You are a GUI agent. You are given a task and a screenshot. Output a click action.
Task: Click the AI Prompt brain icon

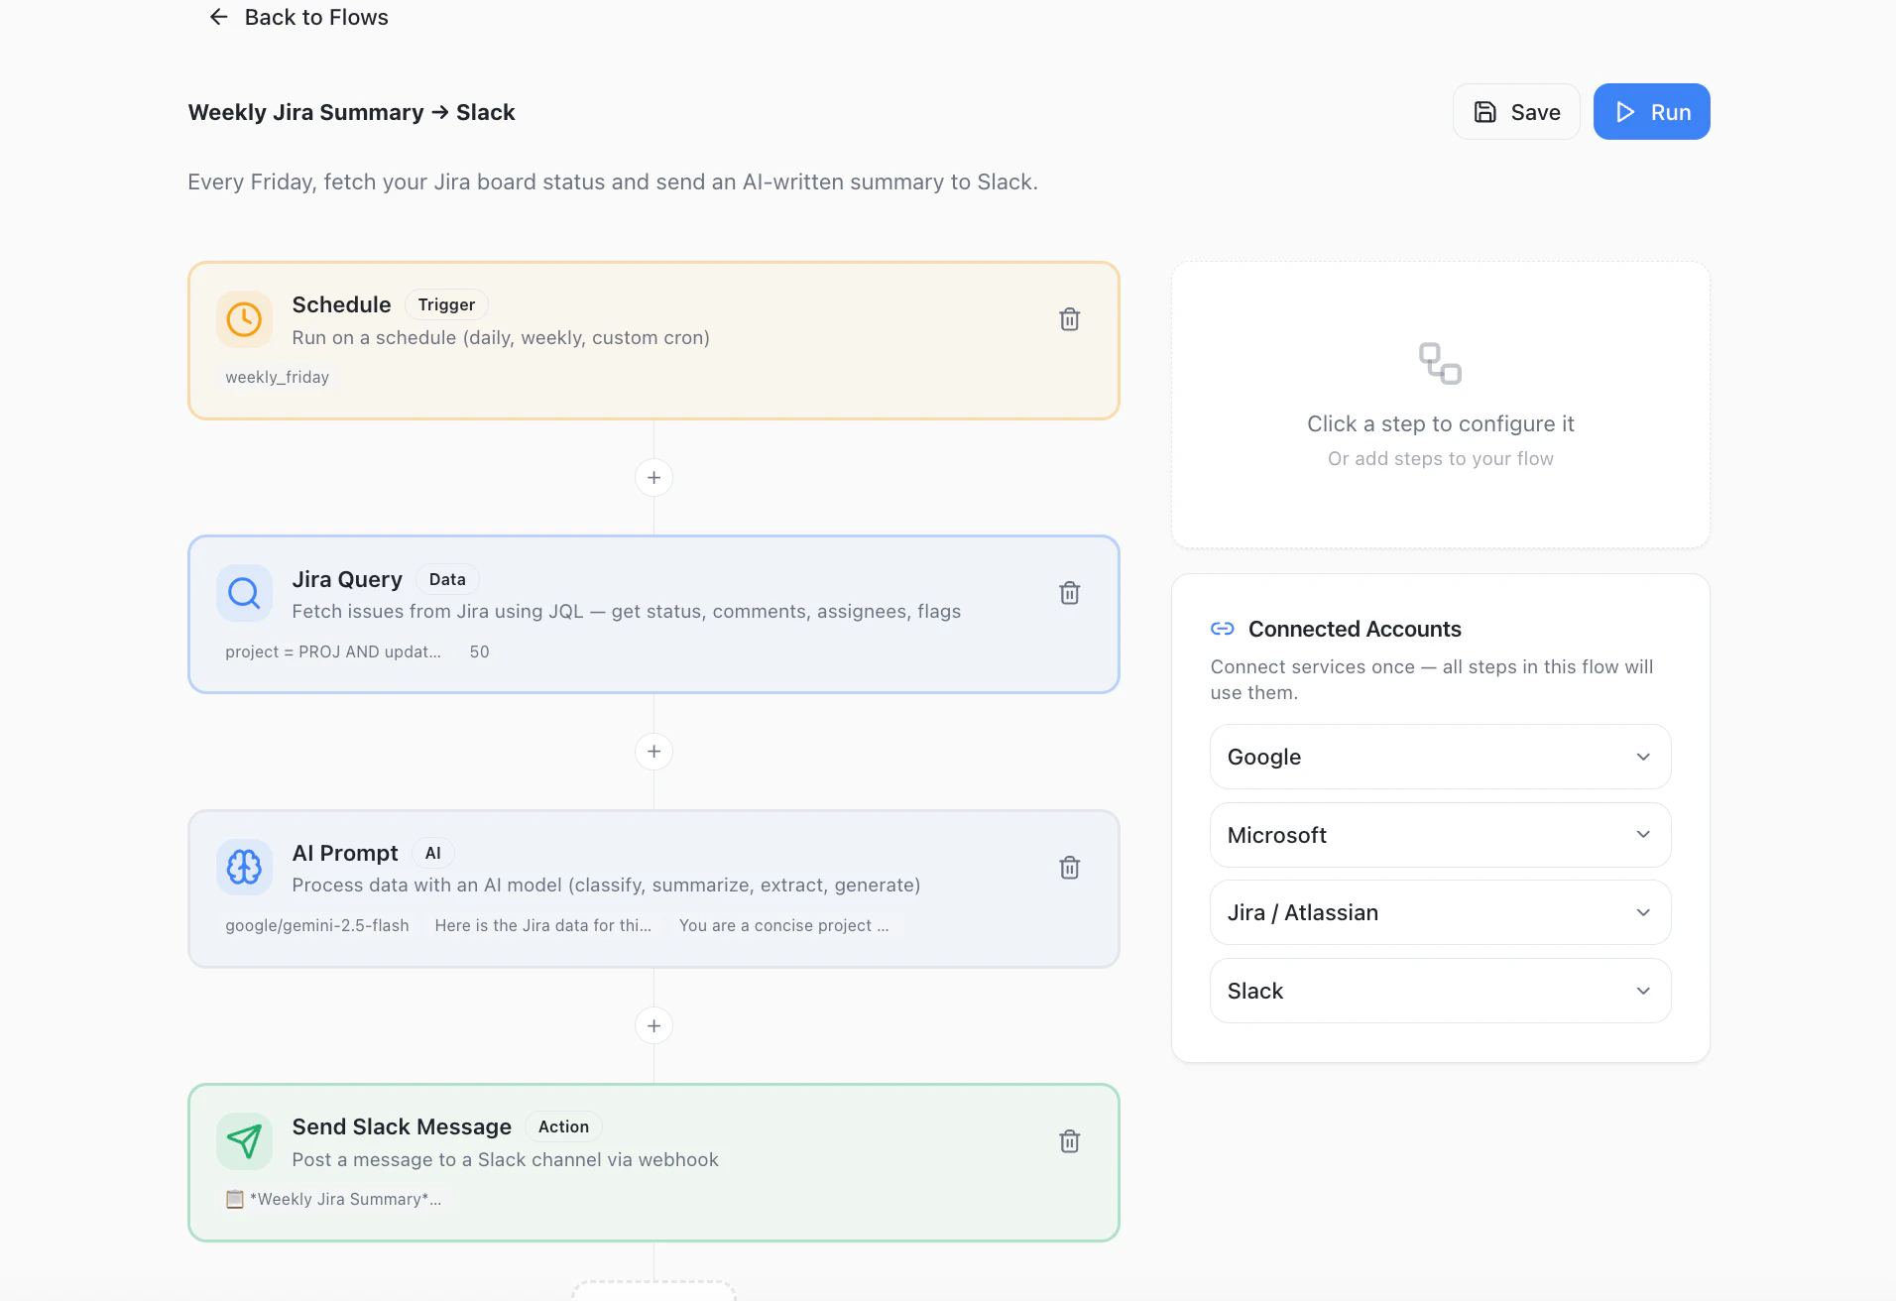point(244,868)
